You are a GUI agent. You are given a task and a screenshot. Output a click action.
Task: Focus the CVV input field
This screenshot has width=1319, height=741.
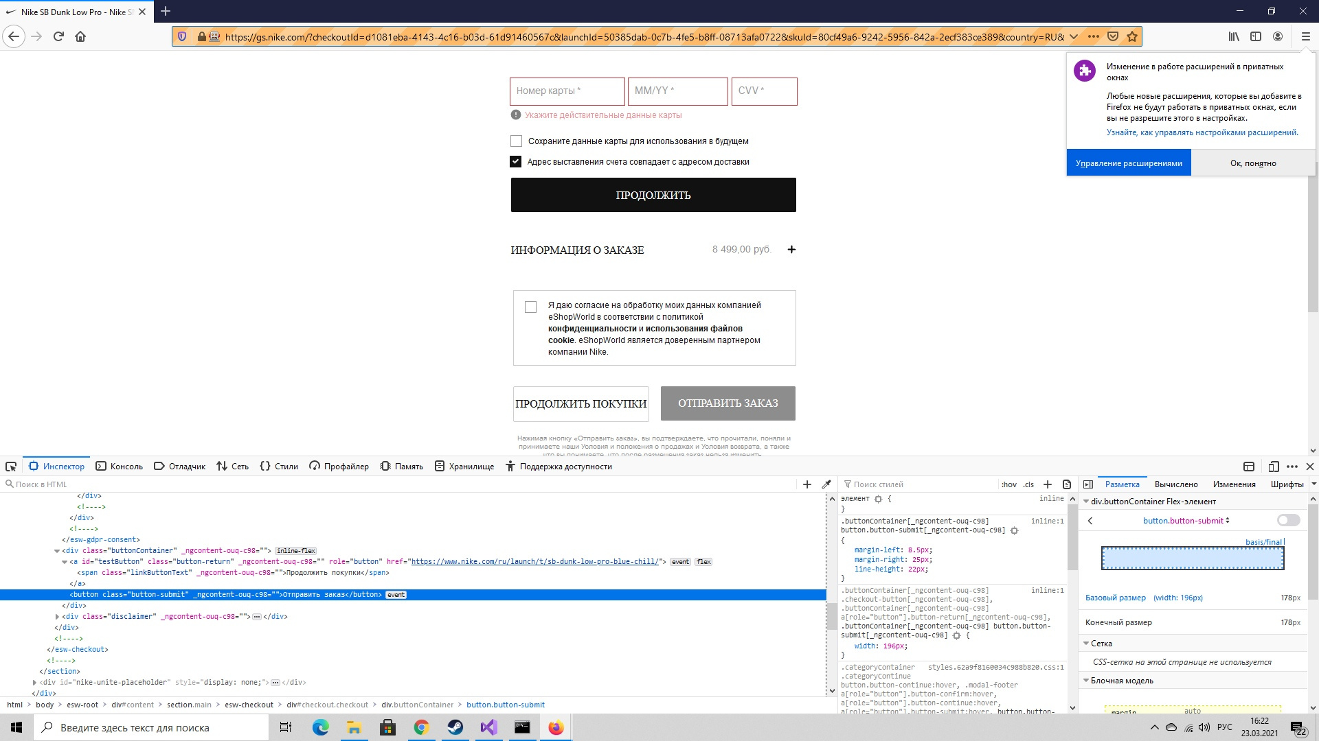click(765, 91)
